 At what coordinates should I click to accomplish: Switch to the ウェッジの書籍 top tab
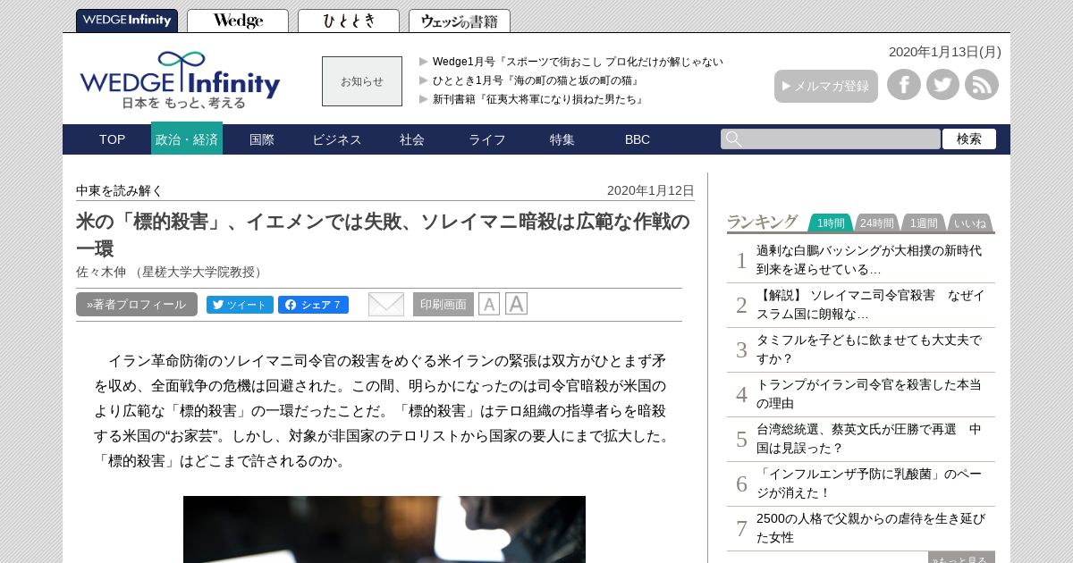coord(460,21)
